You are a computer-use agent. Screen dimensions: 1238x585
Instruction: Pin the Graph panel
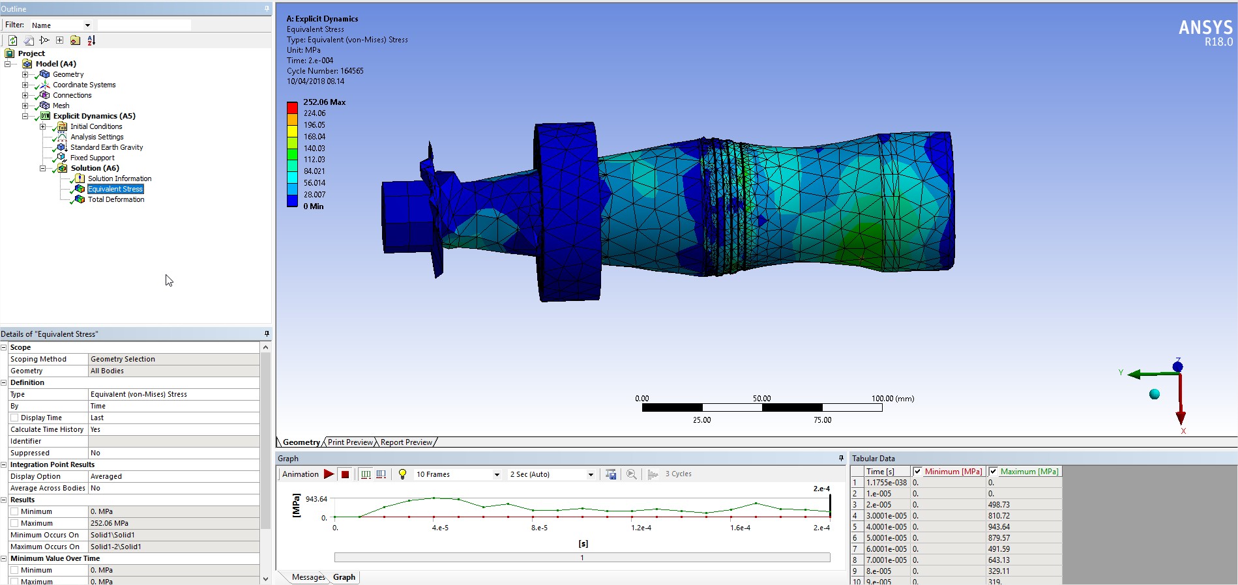click(841, 459)
